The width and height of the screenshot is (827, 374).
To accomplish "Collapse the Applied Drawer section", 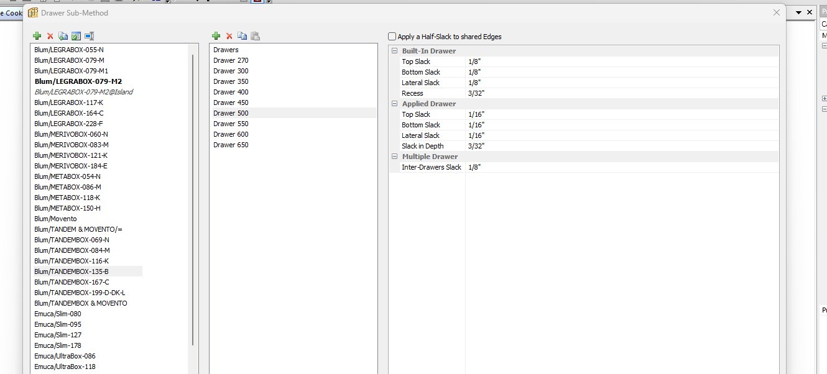I will point(394,104).
